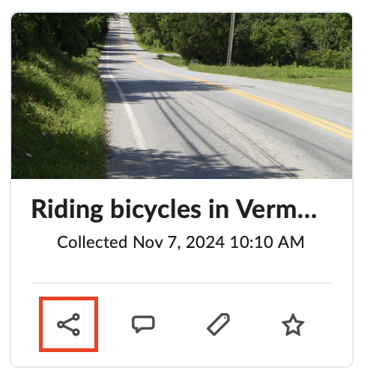Choose the chat bubble next to share
Viewport: 367px width, 382px height.
(143, 324)
